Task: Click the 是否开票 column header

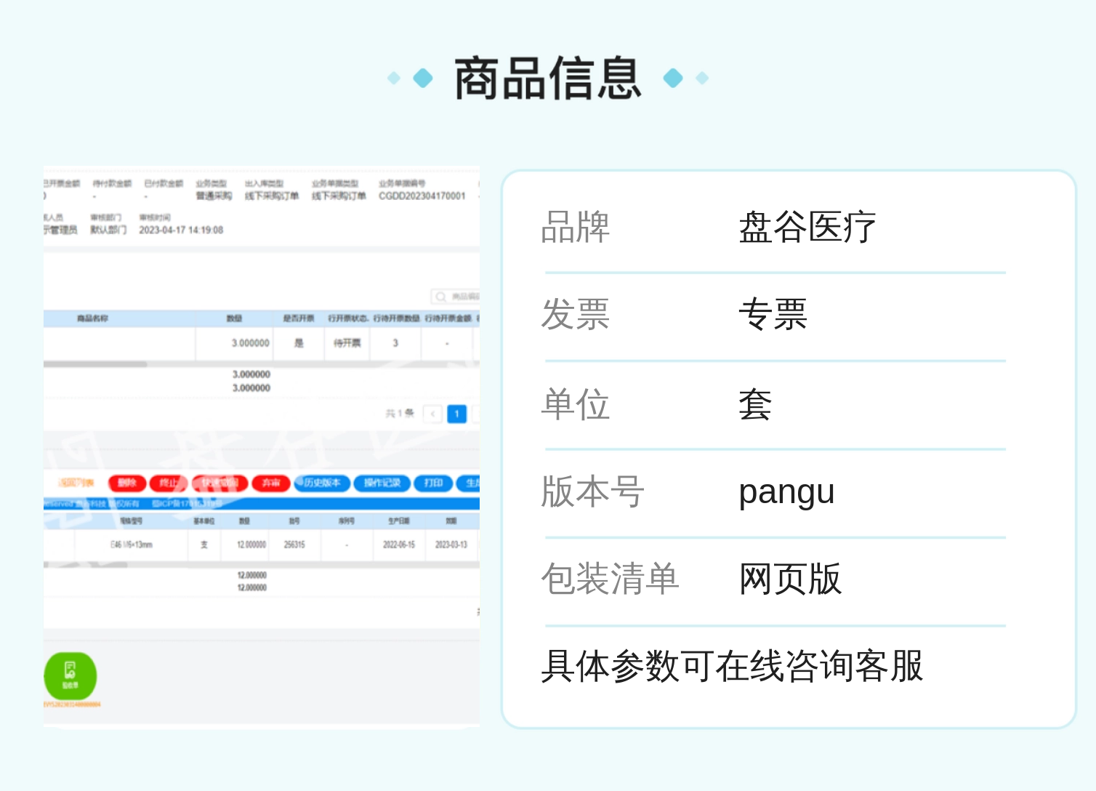Action: tap(298, 318)
